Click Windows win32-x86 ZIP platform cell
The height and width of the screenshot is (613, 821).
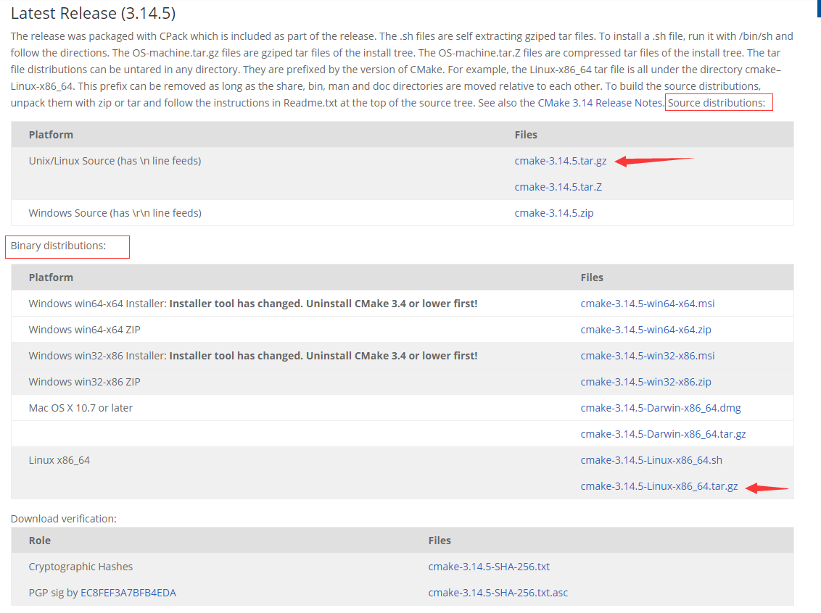point(84,383)
